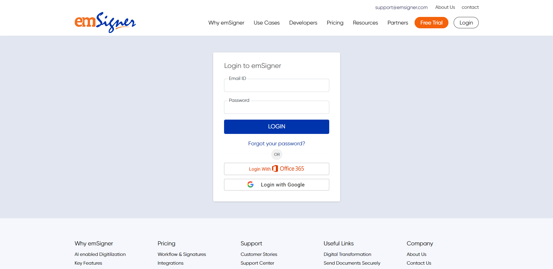Click the OR divider label
553x269 pixels.
coord(277,154)
